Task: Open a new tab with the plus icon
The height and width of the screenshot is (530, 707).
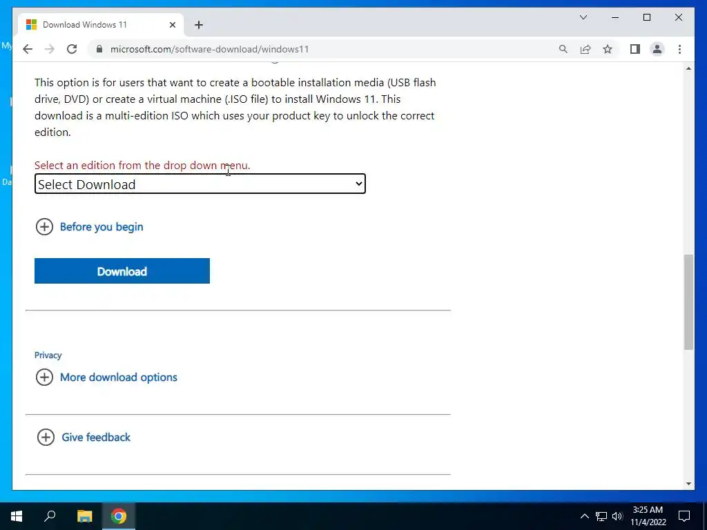Action: point(199,25)
